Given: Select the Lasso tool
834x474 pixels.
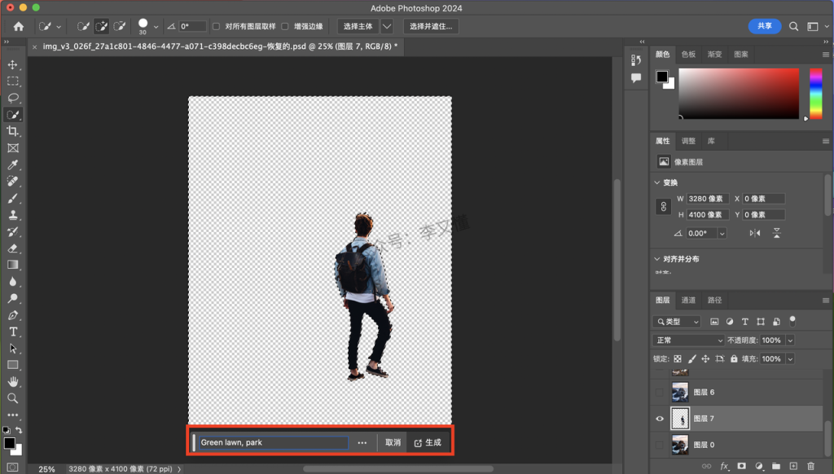Looking at the screenshot, I should coord(13,98).
